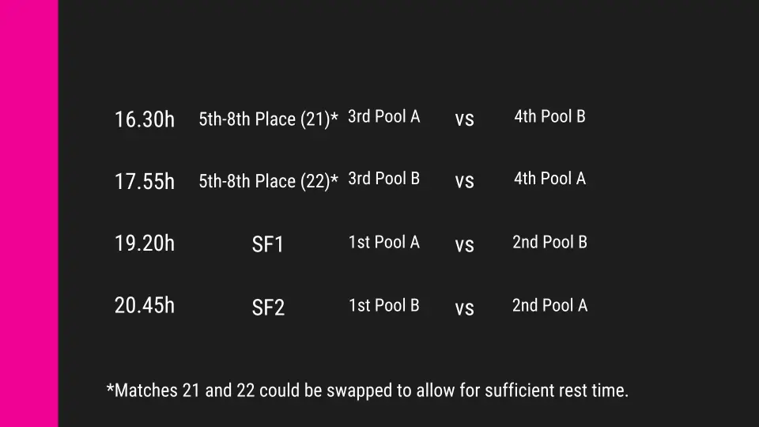Click the 1st Pool A team entry

[383, 243]
